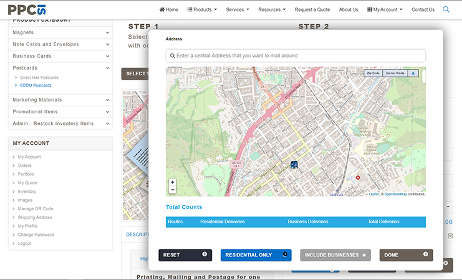The height and width of the screenshot is (280, 462).
Task: Click the Total Counts heading
Action: [x=184, y=207]
